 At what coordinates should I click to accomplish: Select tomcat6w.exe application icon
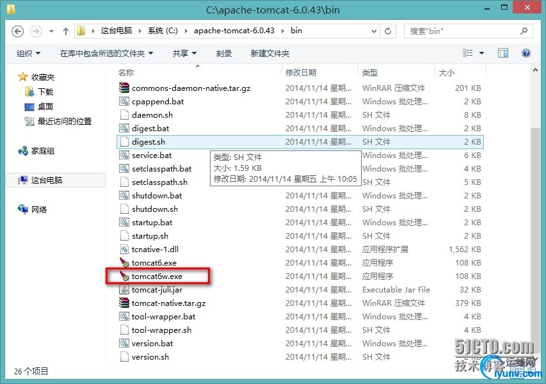[124, 276]
